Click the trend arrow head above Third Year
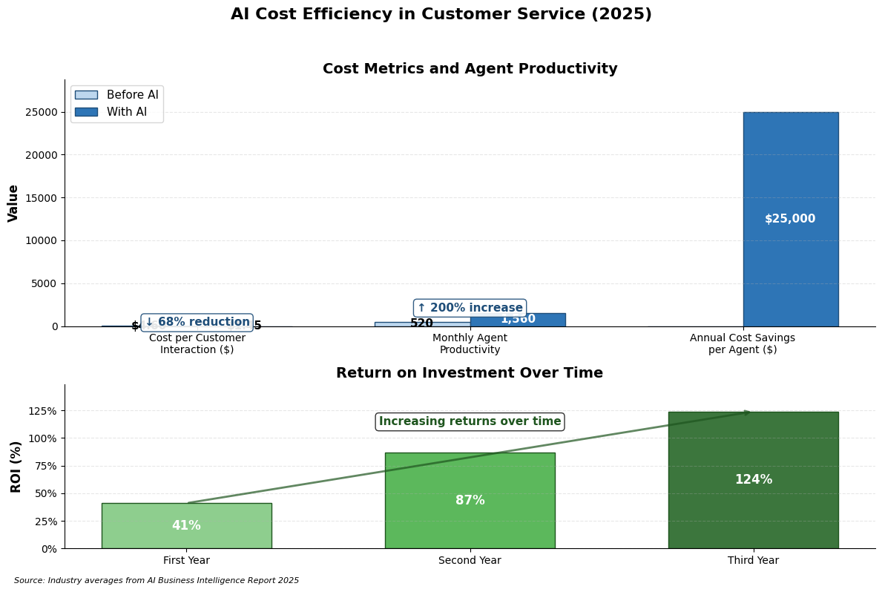 pos(748,412)
